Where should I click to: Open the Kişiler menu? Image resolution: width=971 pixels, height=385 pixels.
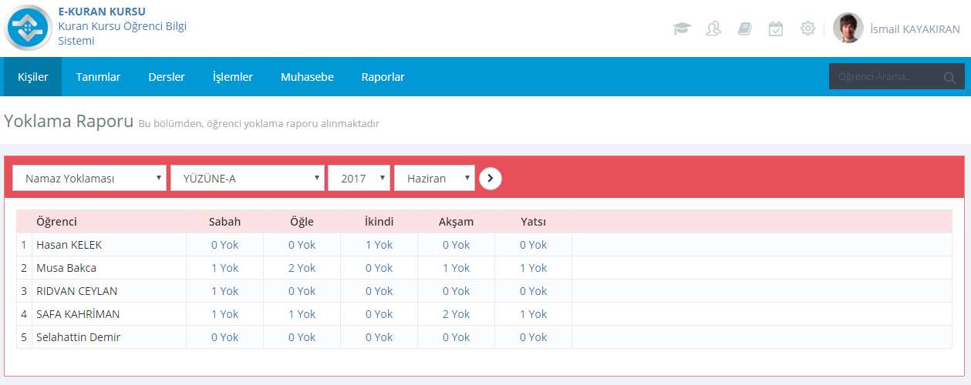point(33,77)
